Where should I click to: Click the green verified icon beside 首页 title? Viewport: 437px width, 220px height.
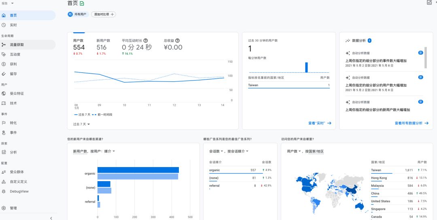(x=82, y=3)
